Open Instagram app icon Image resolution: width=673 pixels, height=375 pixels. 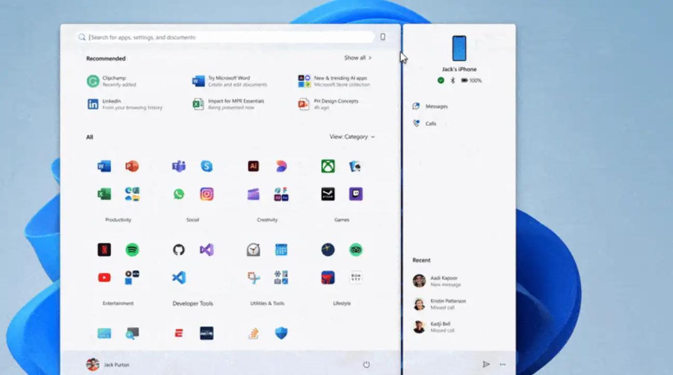pyautogui.click(x=207, y=194)
